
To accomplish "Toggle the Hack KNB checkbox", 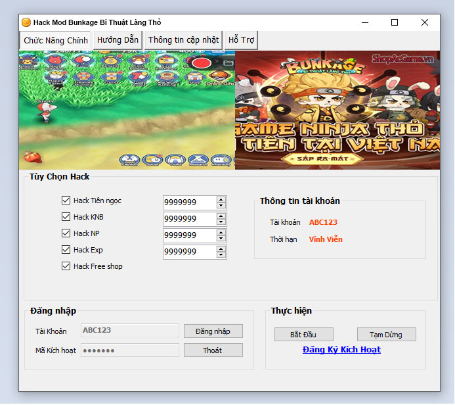I will coord(66,217).
